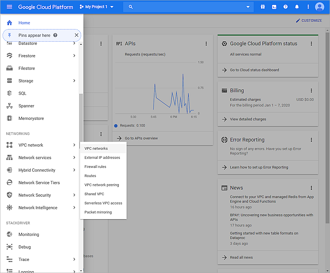Click the help question mark icon
The width and height of the screenshot is (330, 273).
coord(285,7)
